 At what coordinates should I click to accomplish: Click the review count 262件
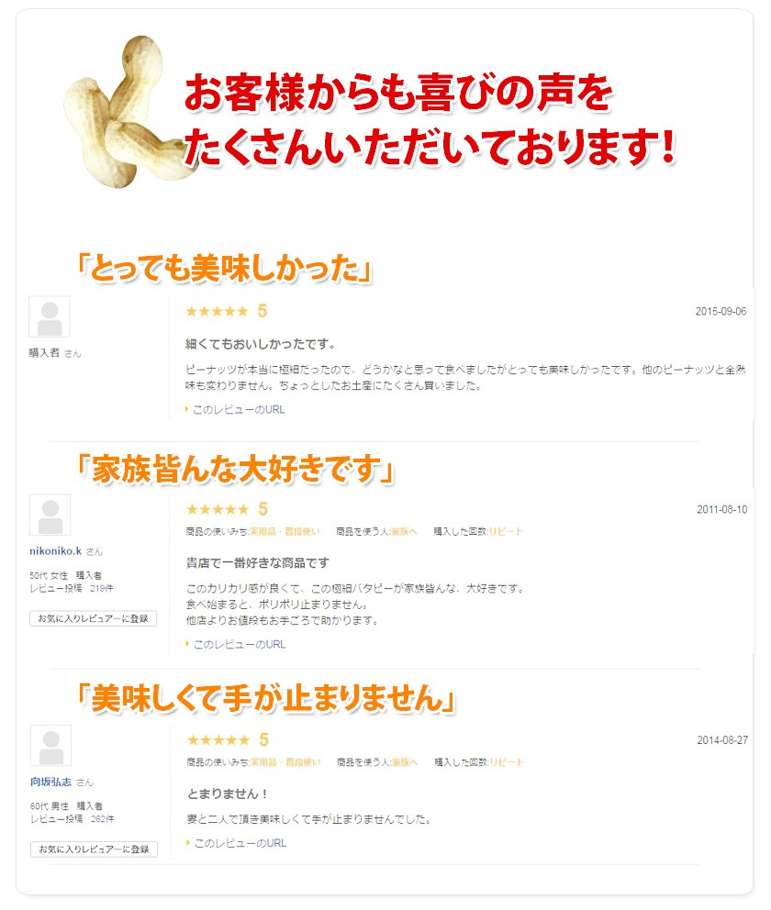[103, 819]
